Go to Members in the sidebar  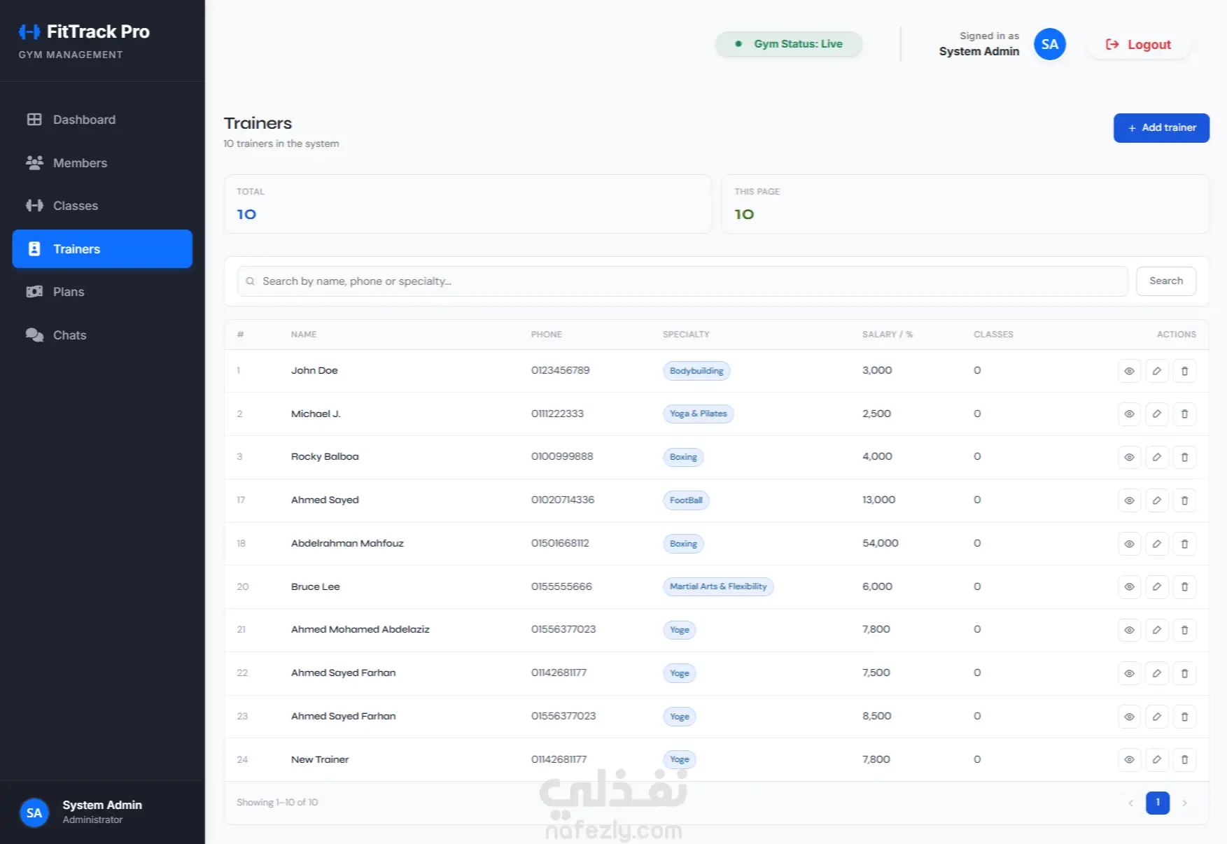[x=102, y=163]
